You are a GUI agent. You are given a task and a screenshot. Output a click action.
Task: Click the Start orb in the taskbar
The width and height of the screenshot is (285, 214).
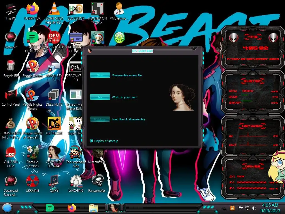(x=7, y=208)
